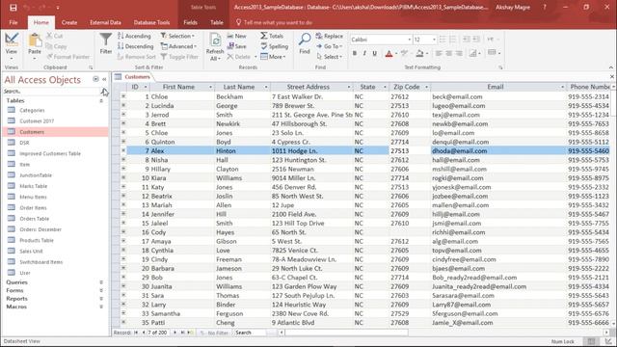Open the More records dropdown
This screenshot has width=617, height=347.
pyautogui.click(x=273, y=57)
